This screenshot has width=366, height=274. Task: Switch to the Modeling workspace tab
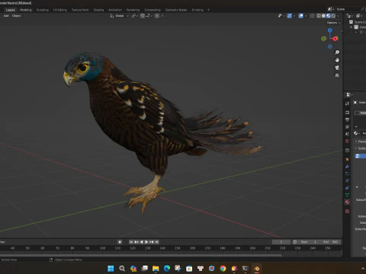pos(26,10)
